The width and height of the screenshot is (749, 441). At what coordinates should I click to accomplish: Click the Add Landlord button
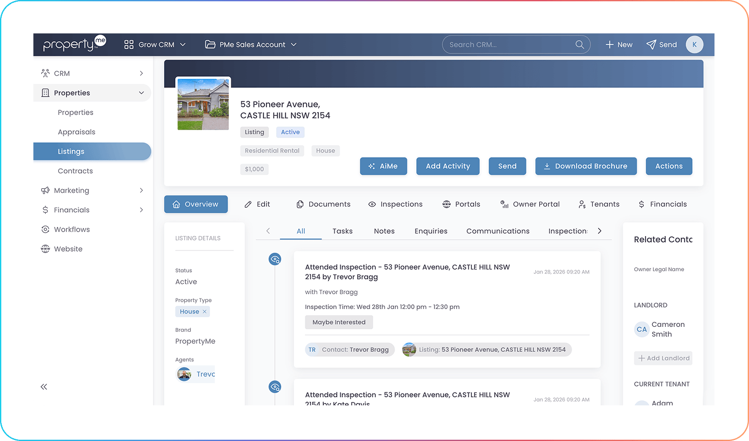coord(663,358)
